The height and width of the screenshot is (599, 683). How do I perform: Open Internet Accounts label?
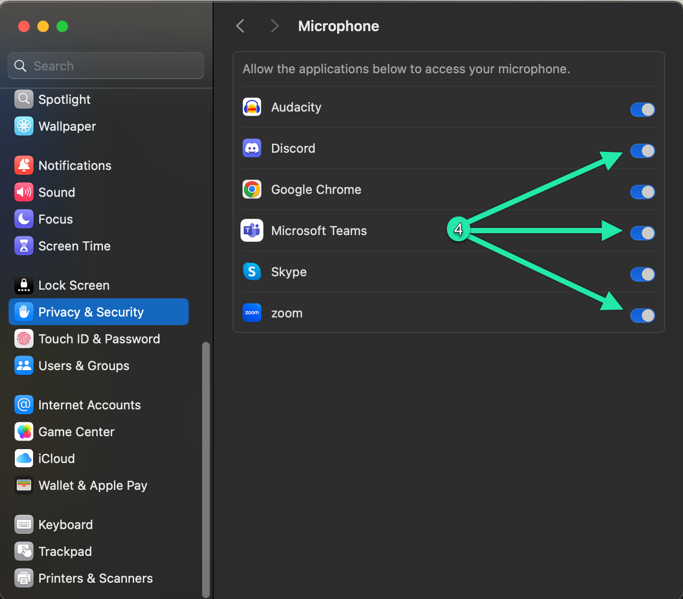pyautogui.click(x=90, y=405)
